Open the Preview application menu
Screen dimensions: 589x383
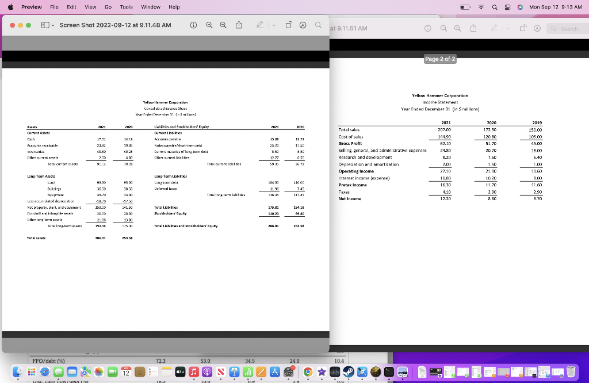point(32,7)
